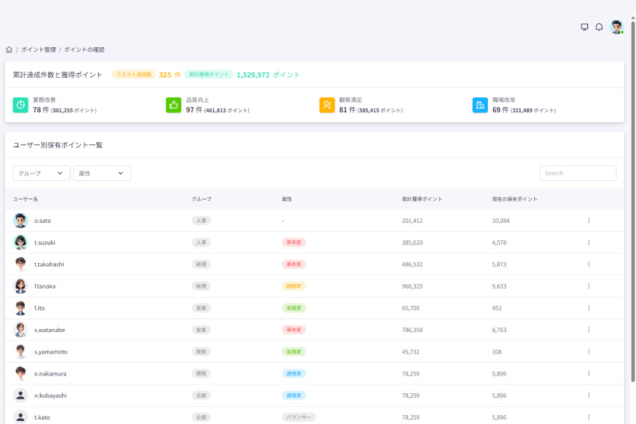Image resolution: width=636 pixels, height=424 pixels.
Task: Click the avatar thumbnail of s.watanabe
Action: click(20, 330)
